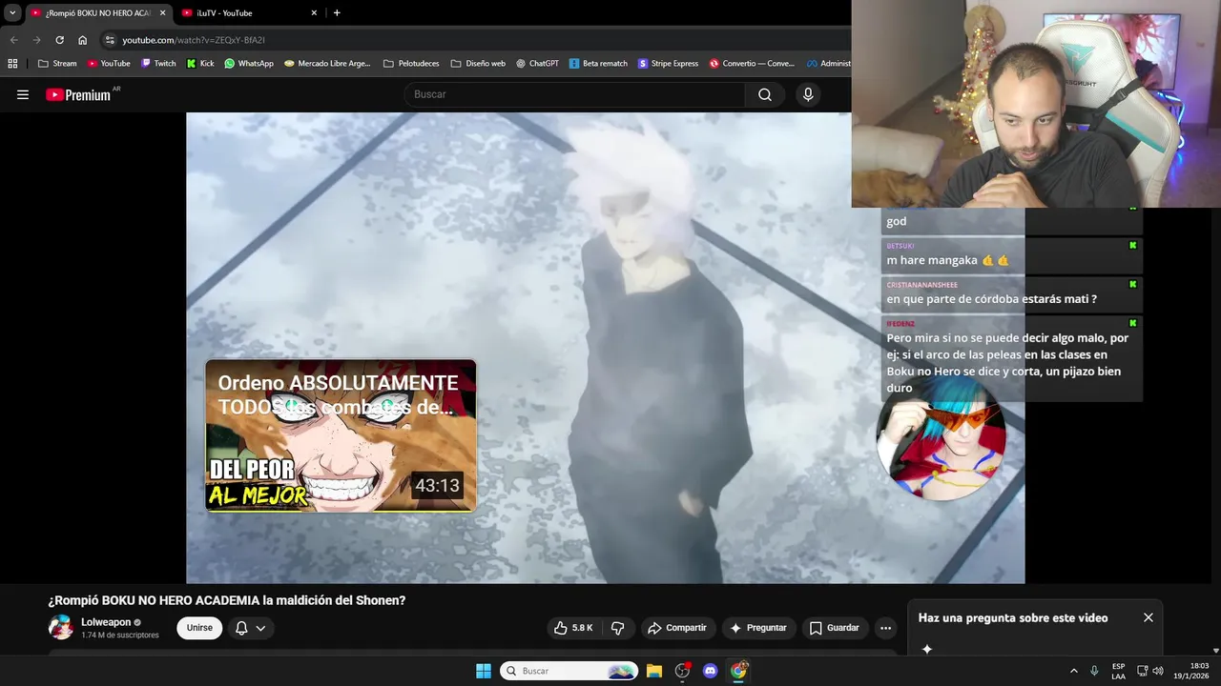This screenshot has height=686, width=1221.
Task: Click the Preguntar button
Action: pyautogui.click(x=757, y=628)
